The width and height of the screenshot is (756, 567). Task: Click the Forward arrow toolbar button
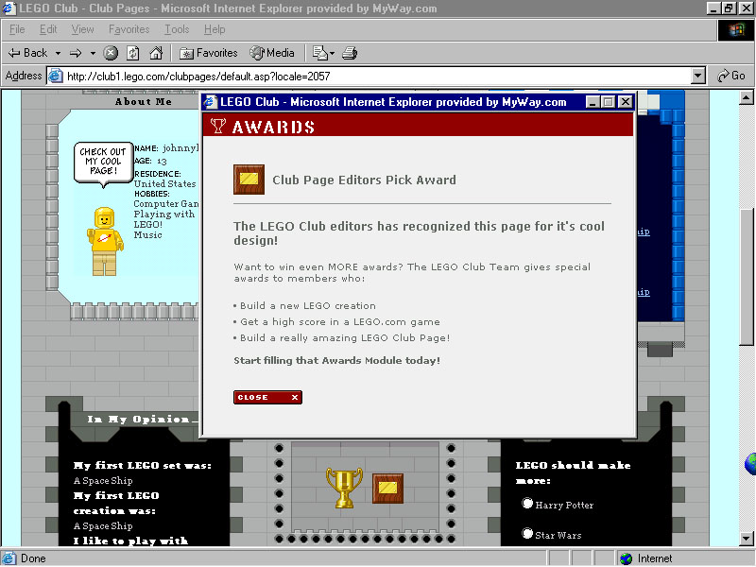(76, 53)
